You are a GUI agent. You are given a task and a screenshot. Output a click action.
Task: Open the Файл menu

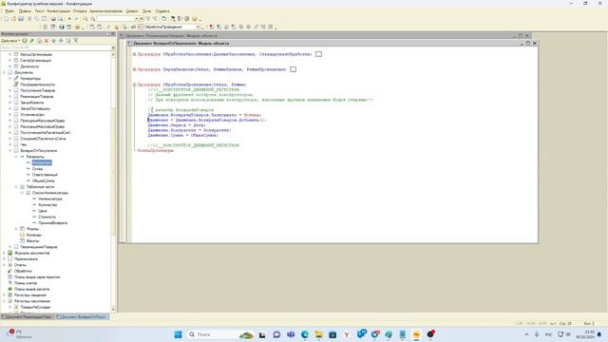click(x=9, y=11)
